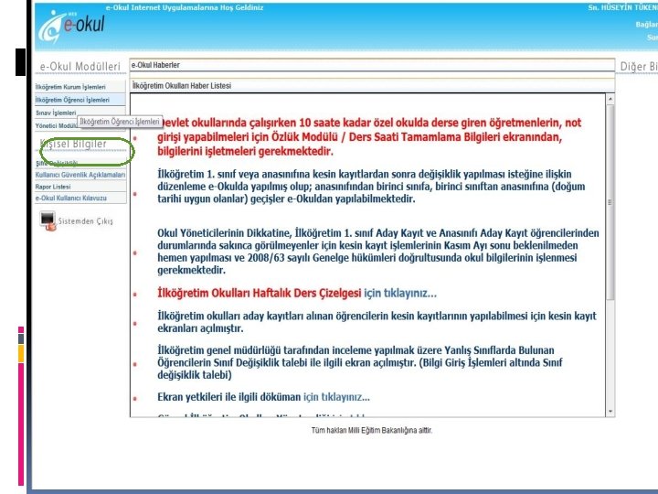658x494 pixels.
Task: Click 'İlköğretim Okulları Haftalık Ders Çizelgesi' red text
Action: point(259,294)
